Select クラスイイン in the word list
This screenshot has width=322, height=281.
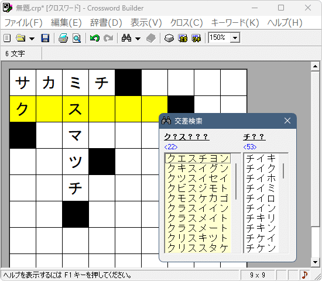pos(197,208)
